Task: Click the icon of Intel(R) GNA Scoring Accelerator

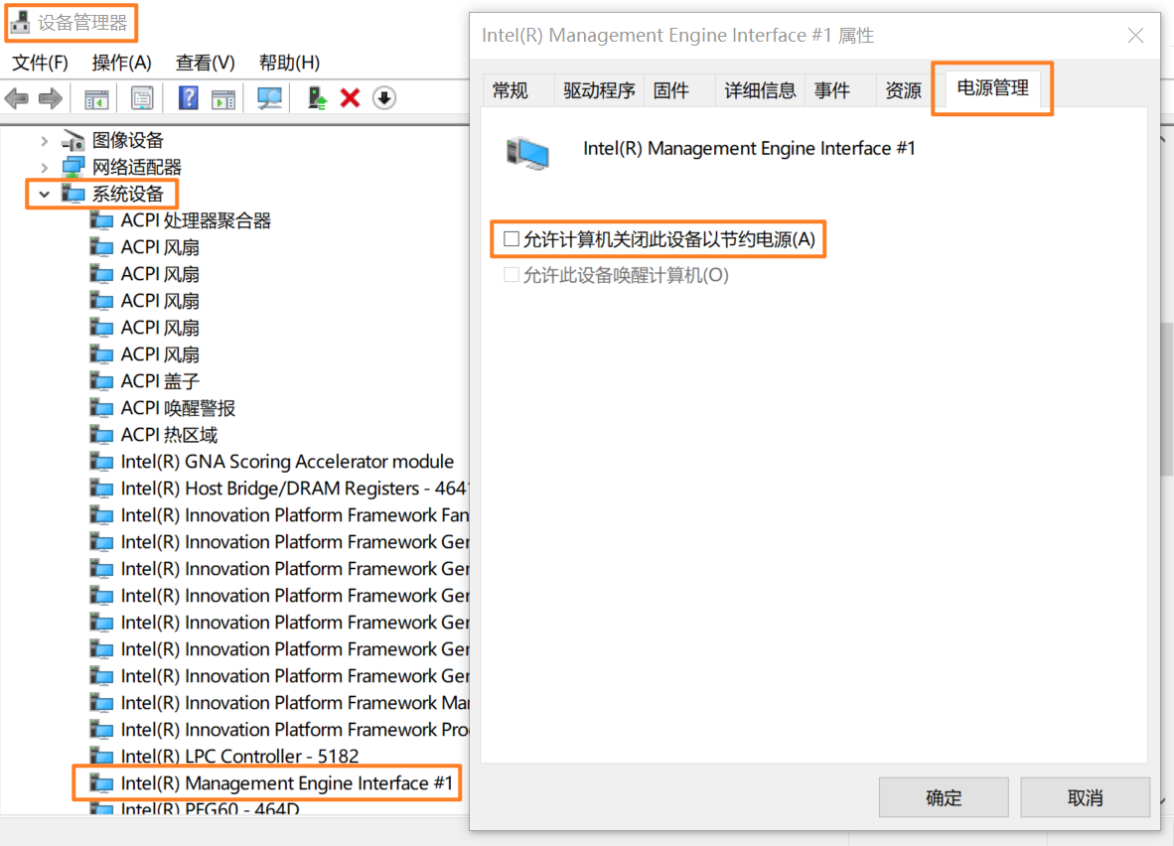Action: point(101,462)
